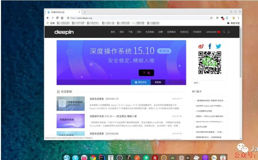Go to the browser home page icon
This screenshot has width=258, height=160.
click(62, 18)
